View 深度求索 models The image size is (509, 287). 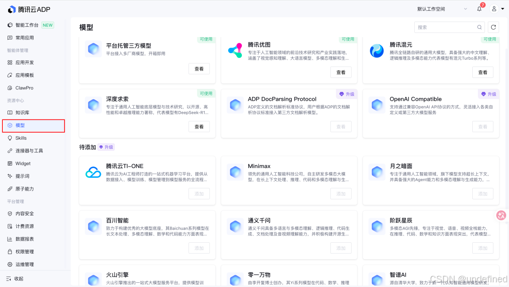(x=199, y=127)
